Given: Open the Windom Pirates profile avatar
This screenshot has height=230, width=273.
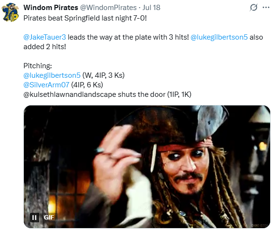Looking at the screenshot, I should pyautogui.click(x=10, y=12).
